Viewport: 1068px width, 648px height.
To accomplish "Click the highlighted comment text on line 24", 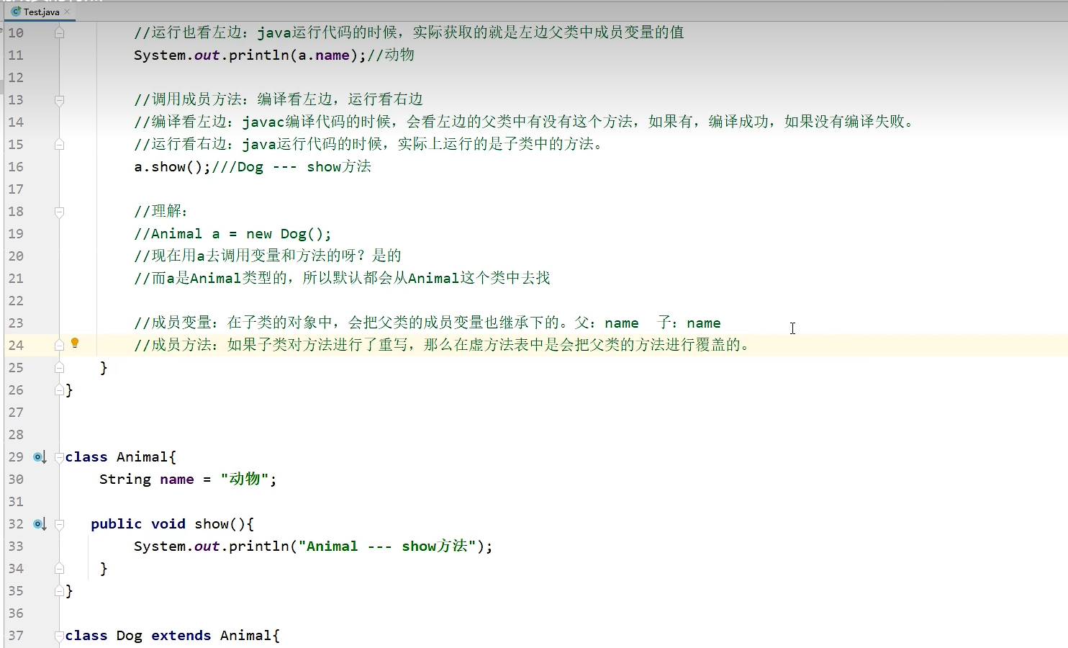I will pos(432,345).
